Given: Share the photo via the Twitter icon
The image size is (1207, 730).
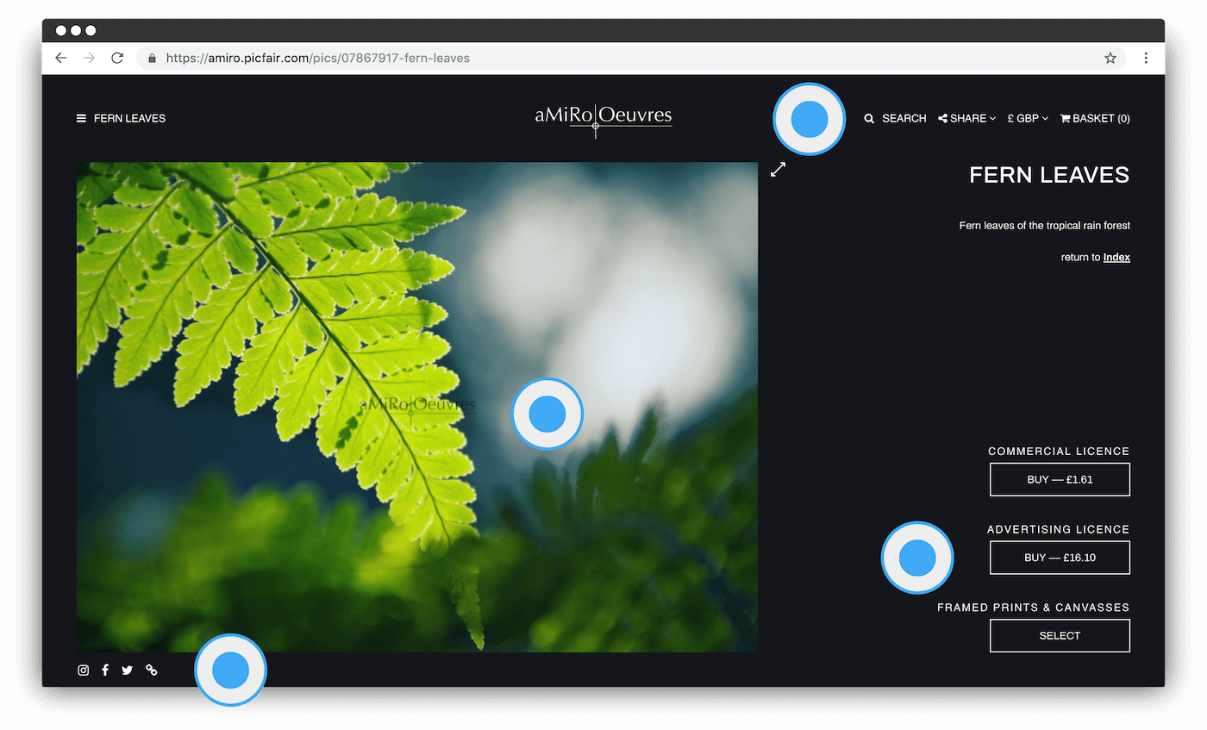Looking at the screenshot, I should click(x=127, y=670).
